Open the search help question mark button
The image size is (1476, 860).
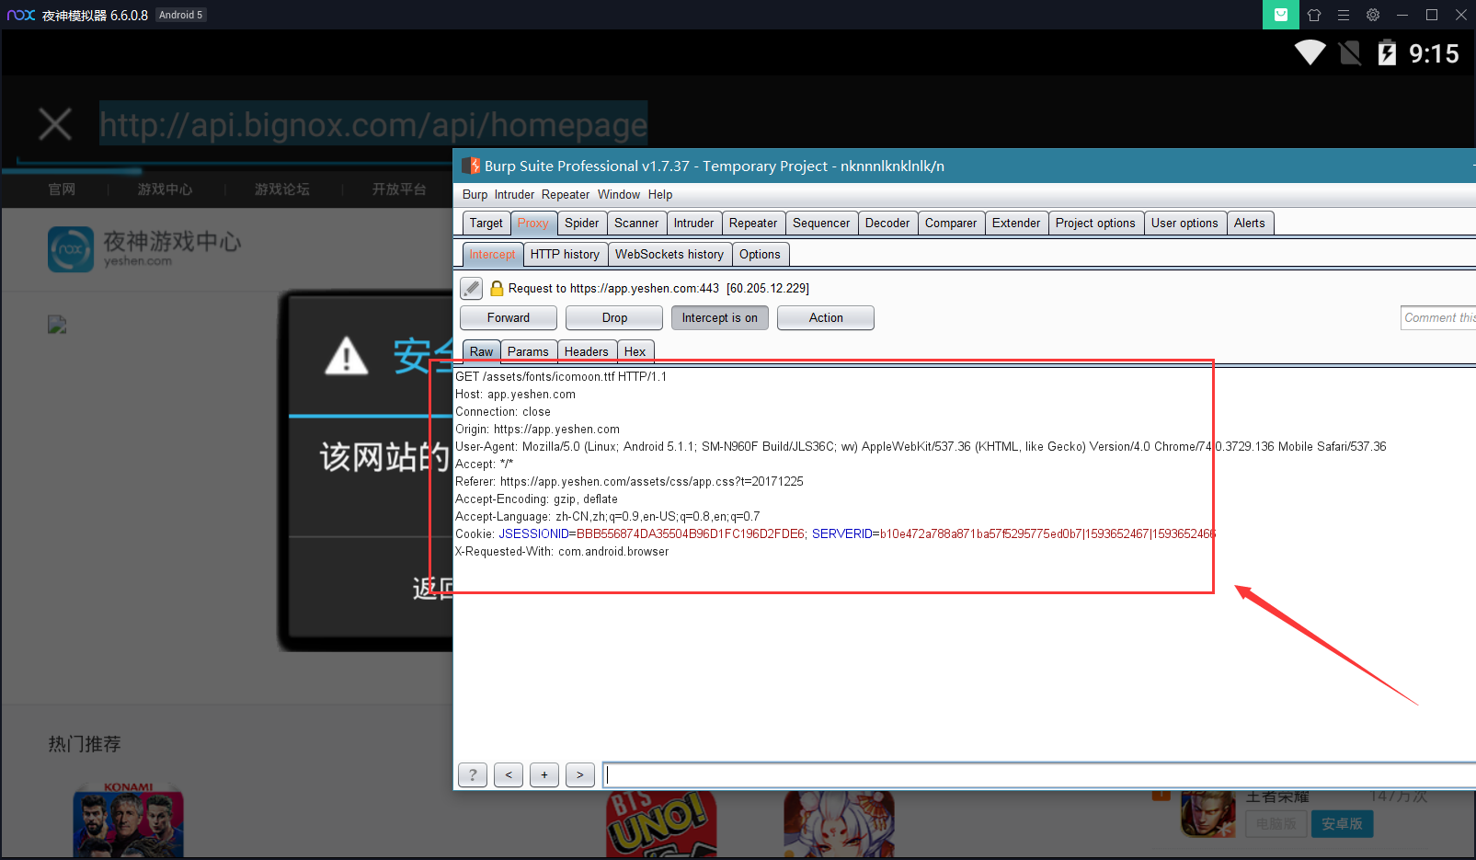(473, 774)
